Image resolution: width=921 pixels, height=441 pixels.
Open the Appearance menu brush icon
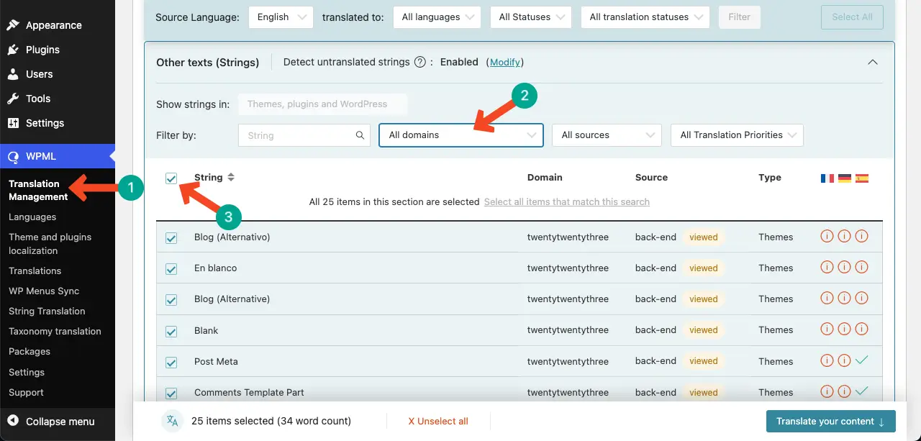point(13,25)
